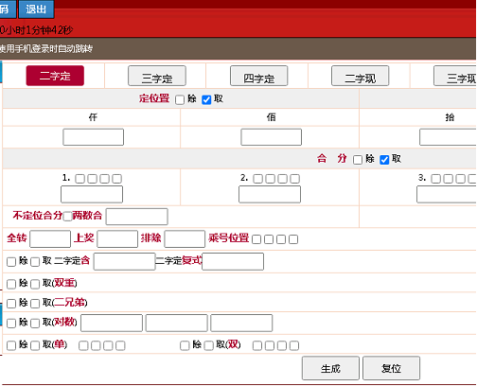The height and width of the screenshot is (386, 477).
Task: Enable the 两数合 checkbox
Action: (67, 217)
